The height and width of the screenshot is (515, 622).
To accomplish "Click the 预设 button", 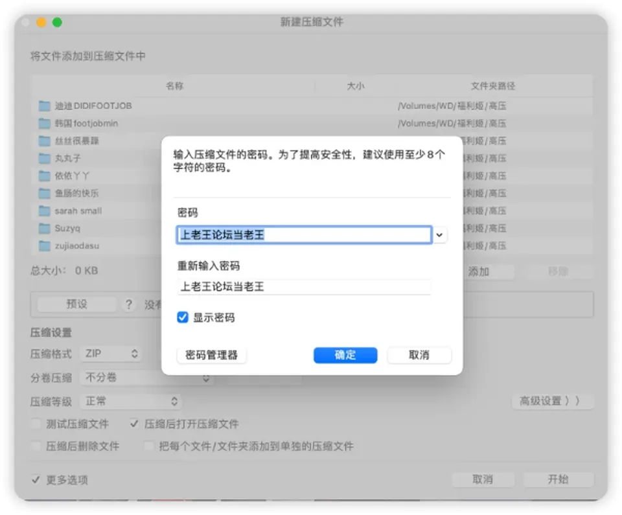I will tap(76, 304).
